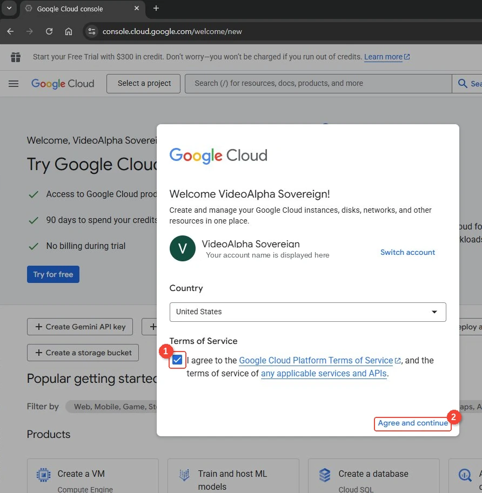Select the Google Cloud console tab

83,9
